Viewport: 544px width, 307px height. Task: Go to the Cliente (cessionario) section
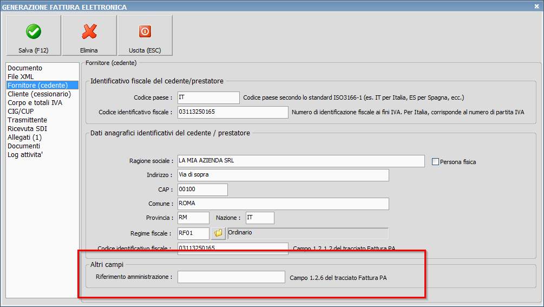pos(39,94)
